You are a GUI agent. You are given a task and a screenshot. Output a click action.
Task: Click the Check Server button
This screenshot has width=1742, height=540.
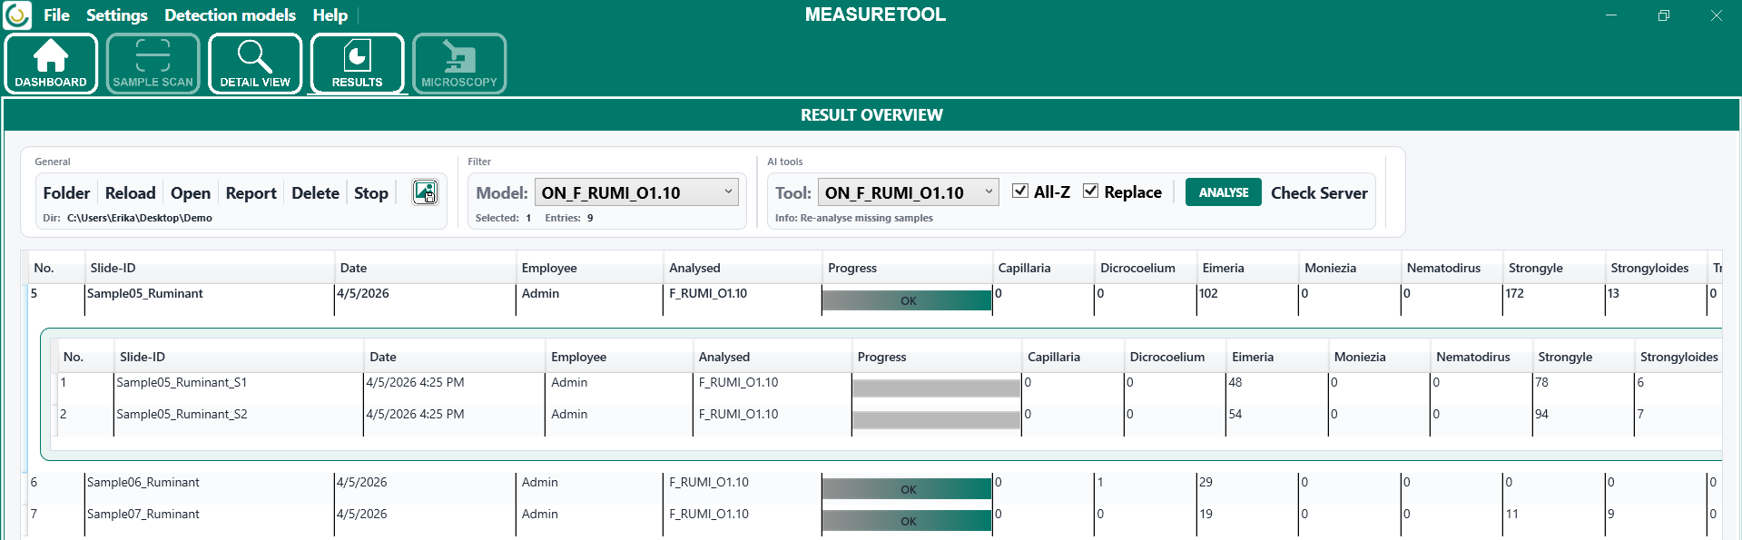point(1318,192)
